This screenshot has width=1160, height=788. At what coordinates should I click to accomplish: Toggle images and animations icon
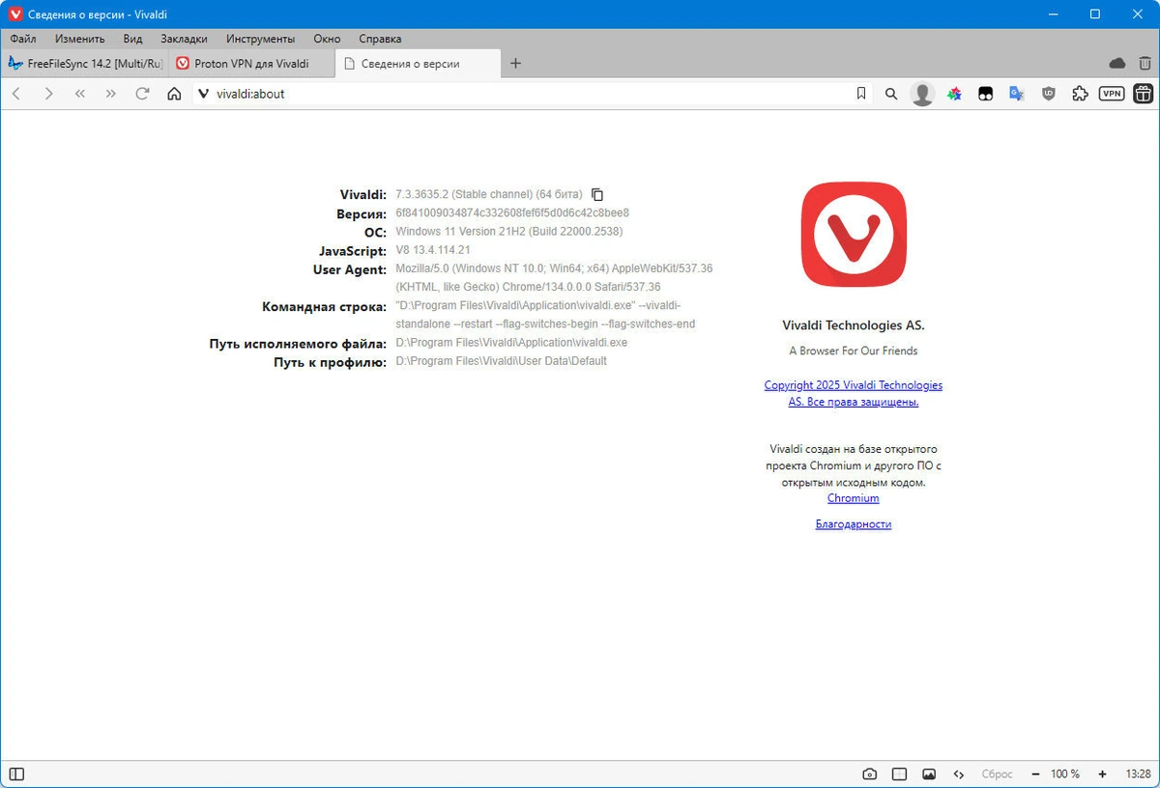coord(929,774)
